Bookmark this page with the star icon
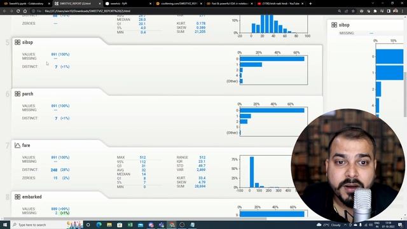The image size is (407, 229). 353,11
